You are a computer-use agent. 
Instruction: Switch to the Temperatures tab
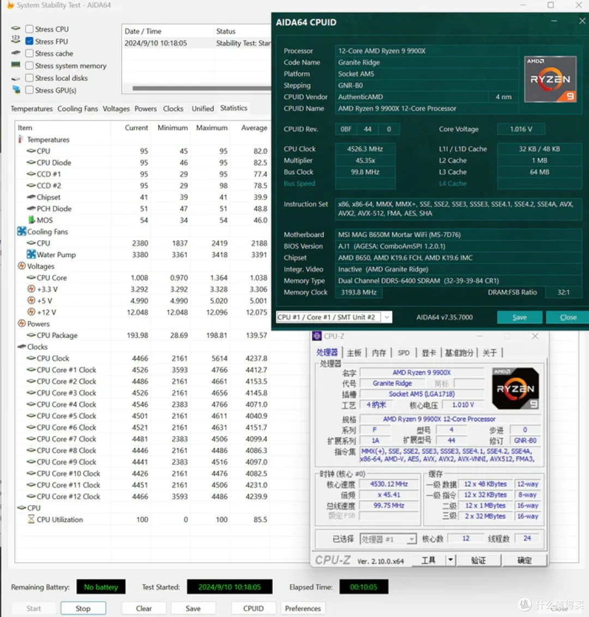(32, 108)
